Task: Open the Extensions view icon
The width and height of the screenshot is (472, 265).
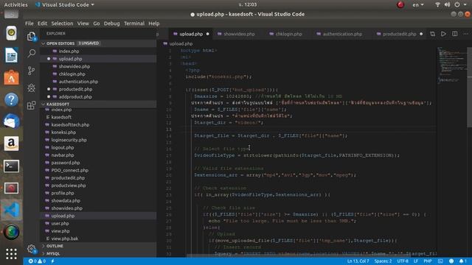Action: click(x=31, y=105)
